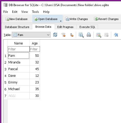Expand the Open Database dropdown arrow
The image size is (121, 123).
(x=61, y=21)
